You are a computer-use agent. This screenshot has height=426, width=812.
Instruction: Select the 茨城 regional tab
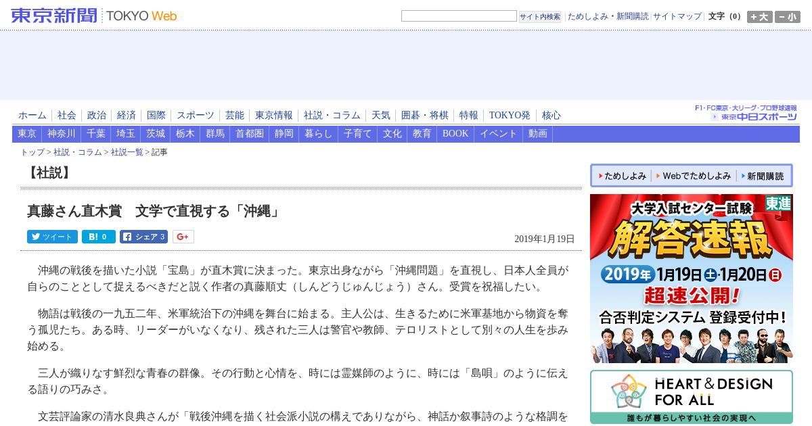coord(156,134)
